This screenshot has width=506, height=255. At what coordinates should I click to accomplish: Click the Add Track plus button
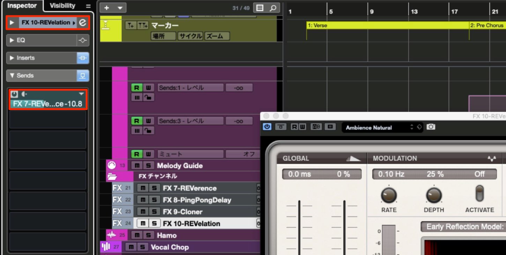pos(106,8)
